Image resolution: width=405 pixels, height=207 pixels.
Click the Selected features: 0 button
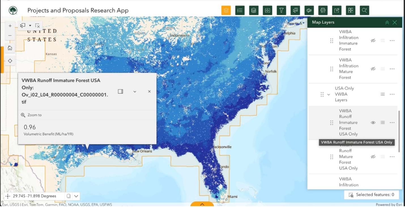coord(371,195)
